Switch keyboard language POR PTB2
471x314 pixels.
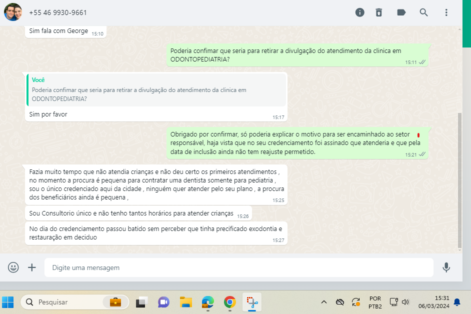pos(375,302)
